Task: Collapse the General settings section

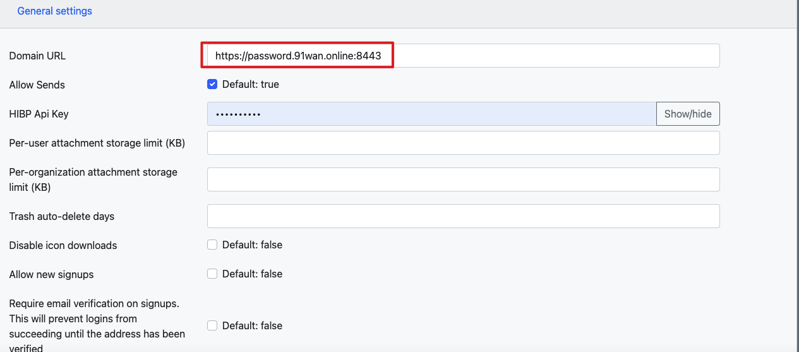Action: tap(54, 11)
